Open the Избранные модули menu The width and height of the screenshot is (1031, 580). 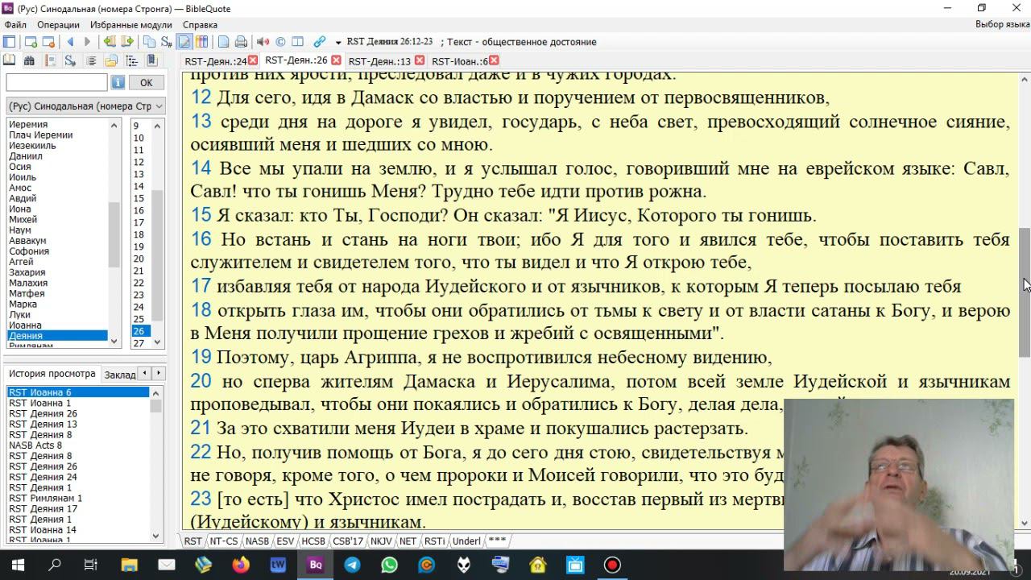click(x=131, y=25)
